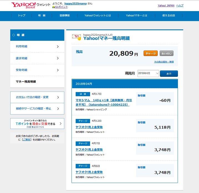Select 受取明細 in the sidebar

coord(37,70)
